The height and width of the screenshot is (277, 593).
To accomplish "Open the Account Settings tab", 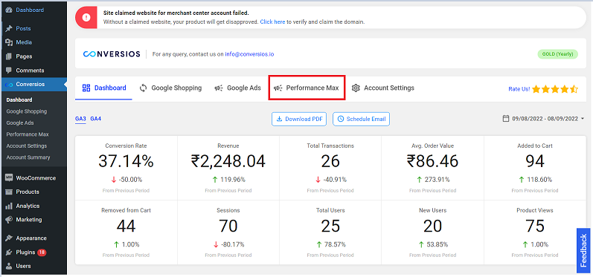I will click(x=382, y=88).
